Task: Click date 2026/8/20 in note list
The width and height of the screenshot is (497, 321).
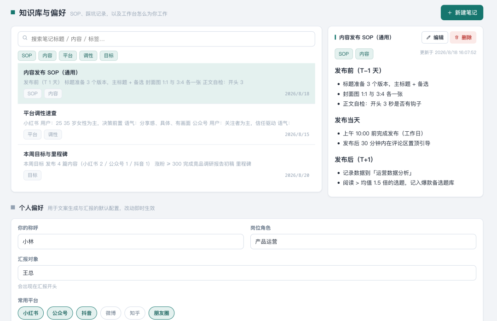Action: pyautogui.click(x=297, y=175)
